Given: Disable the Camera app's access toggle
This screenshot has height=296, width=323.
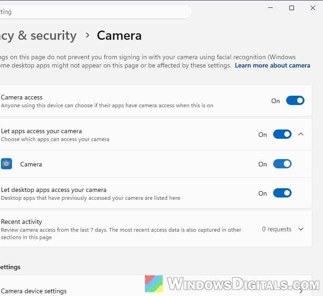Looking at the screenshot, I should (x=282, y=164).
